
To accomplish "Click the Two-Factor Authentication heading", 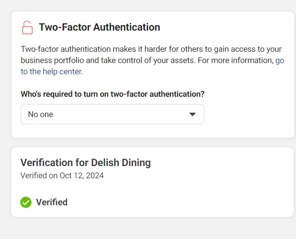I will pos(99,27).
